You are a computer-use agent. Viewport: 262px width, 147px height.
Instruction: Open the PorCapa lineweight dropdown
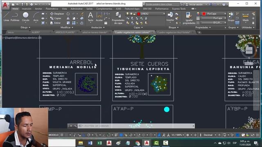tap(213, 18)
